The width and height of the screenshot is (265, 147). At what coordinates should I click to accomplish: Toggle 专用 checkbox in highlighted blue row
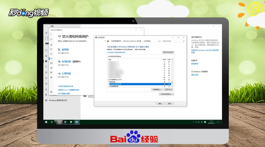point(164,84)
